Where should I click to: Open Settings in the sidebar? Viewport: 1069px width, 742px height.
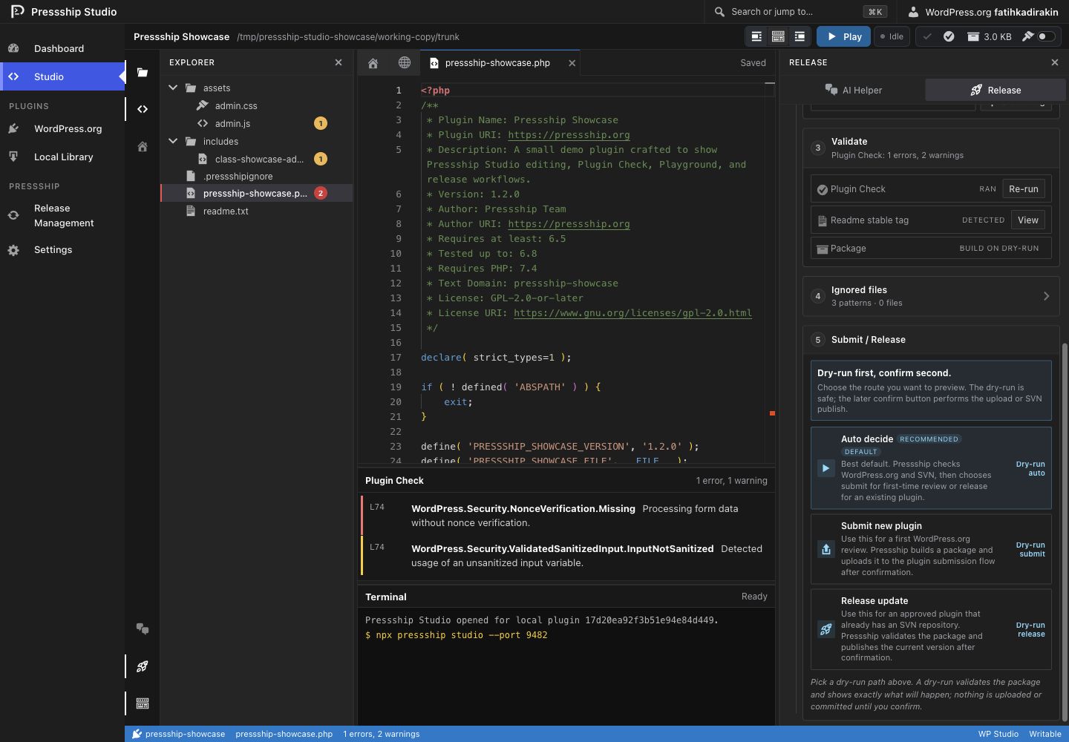click(62, 250)
